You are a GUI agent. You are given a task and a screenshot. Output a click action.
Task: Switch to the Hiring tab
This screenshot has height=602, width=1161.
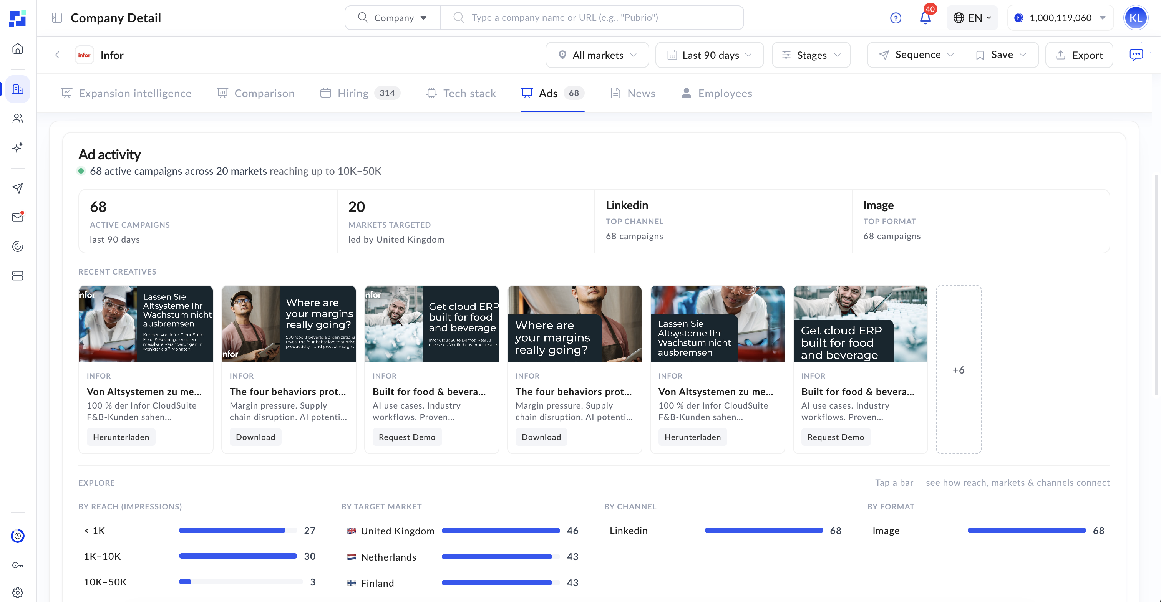point(360,93)
